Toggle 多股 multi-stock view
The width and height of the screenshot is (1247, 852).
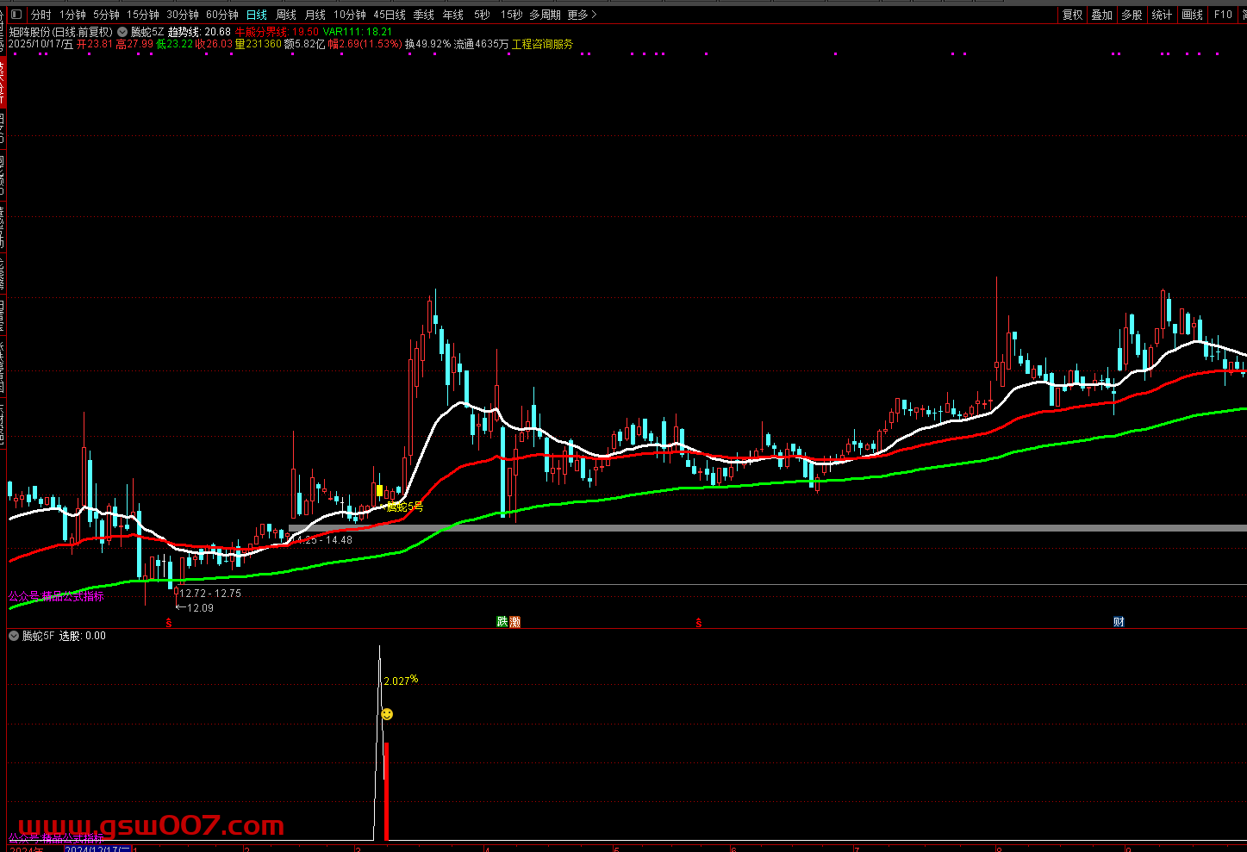(x=1132, y=15)
